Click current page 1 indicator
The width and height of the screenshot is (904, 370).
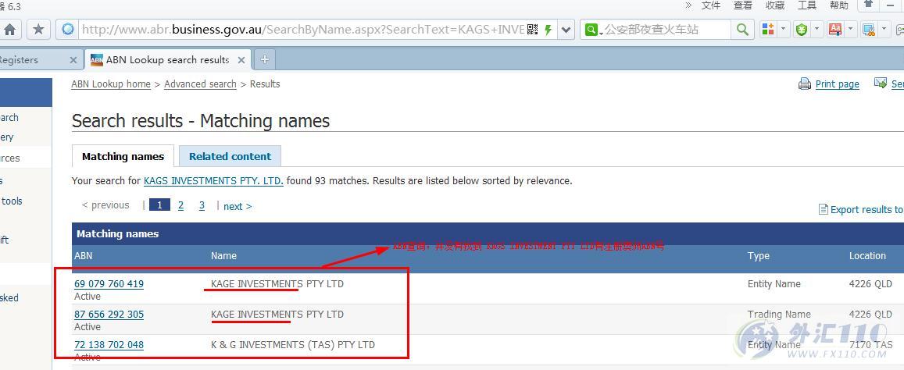coord(159,205)
